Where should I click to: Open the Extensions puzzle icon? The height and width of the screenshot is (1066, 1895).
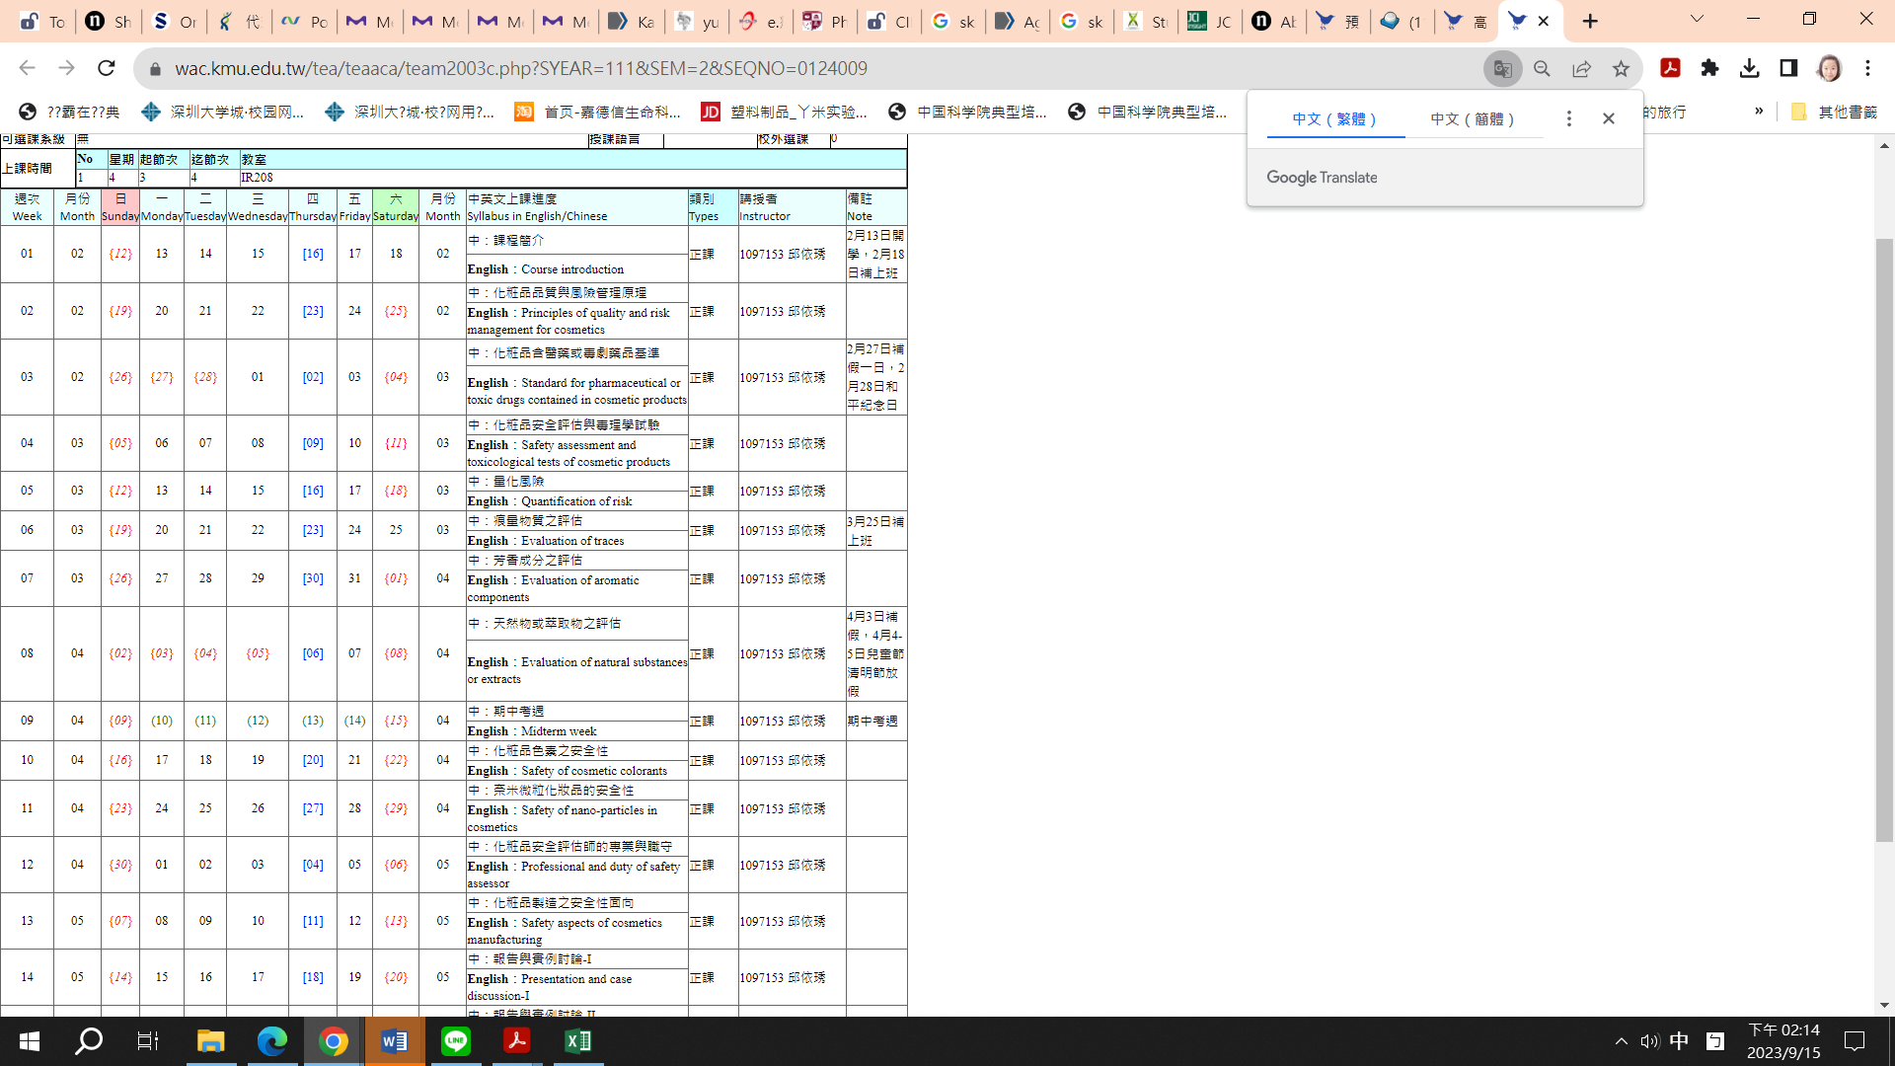pyautogui.click(x=1709, y=68)
